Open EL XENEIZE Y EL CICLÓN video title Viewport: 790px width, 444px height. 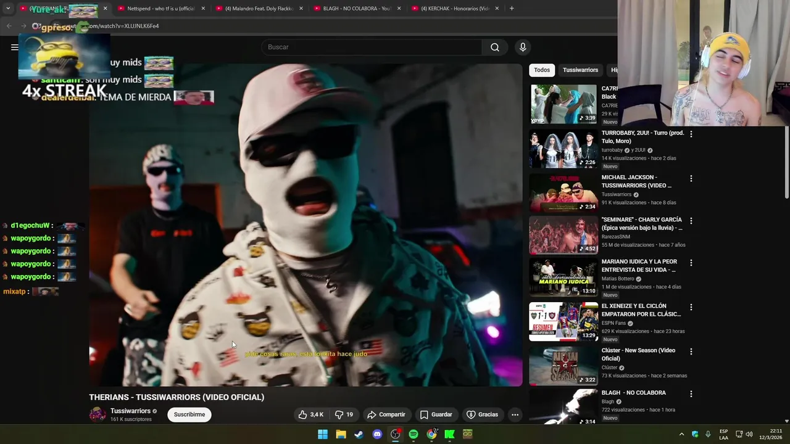(x=641, y=310)
